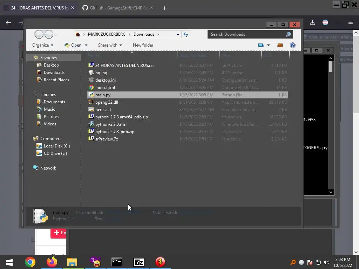Select Network in navigation pane
359x269 pixels.
click(x=48, y=168)
